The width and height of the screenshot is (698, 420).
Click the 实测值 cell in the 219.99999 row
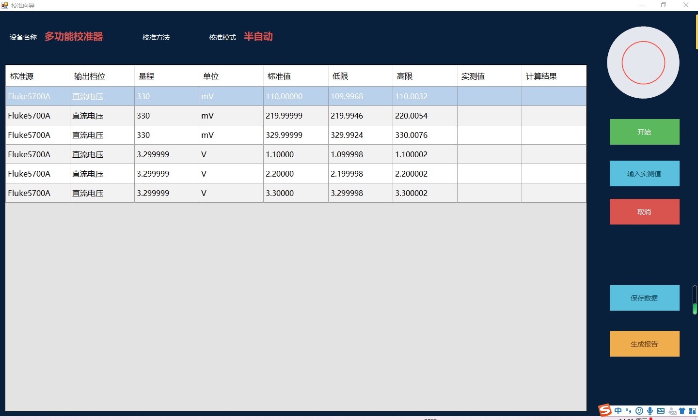click(490, 116)
